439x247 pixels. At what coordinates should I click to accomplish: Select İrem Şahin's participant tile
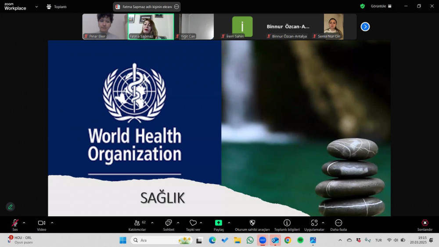coord(242,27)
